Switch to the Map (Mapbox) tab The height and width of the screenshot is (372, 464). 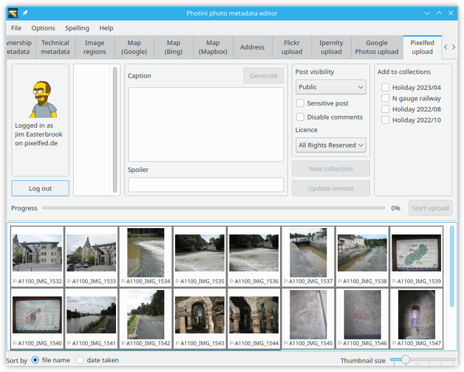pyautogui.click(x=213, y=47)
